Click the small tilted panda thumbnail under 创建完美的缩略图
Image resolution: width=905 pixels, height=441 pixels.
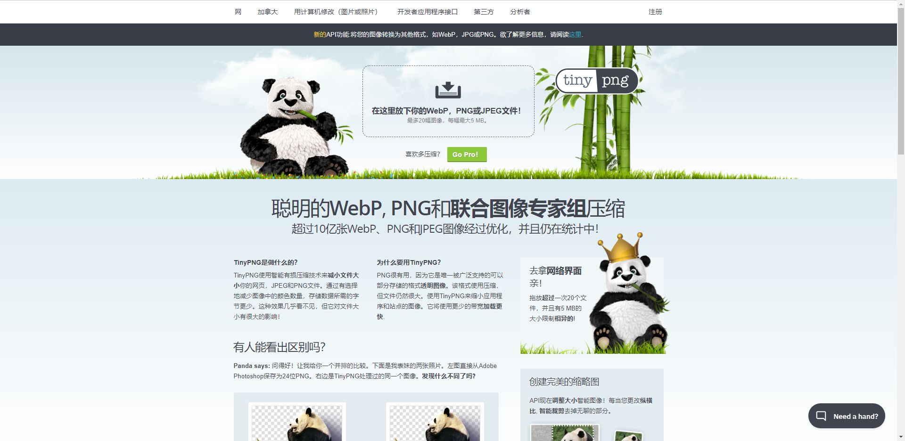(x=629, y=436)
